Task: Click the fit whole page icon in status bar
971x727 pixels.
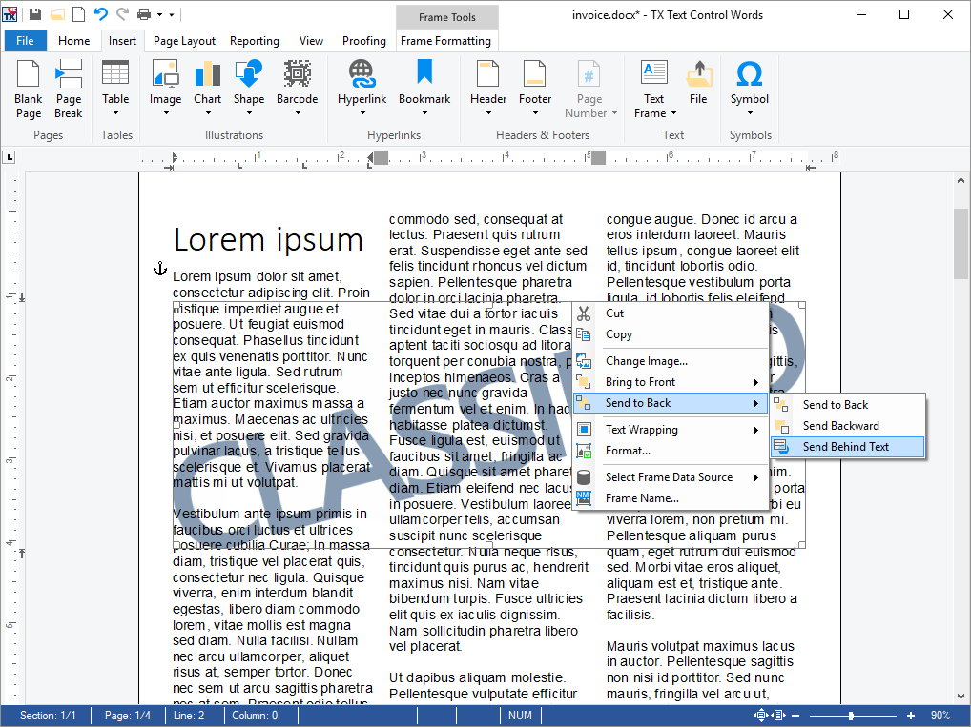Action: [x=761, y=716]
